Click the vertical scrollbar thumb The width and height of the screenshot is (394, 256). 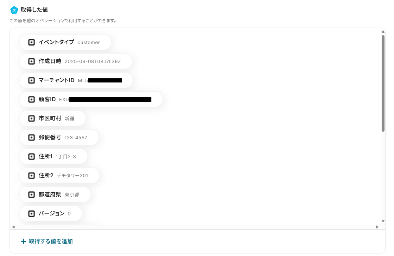383,83
